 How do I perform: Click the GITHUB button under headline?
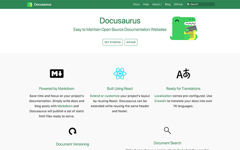(x=131, y=42)
